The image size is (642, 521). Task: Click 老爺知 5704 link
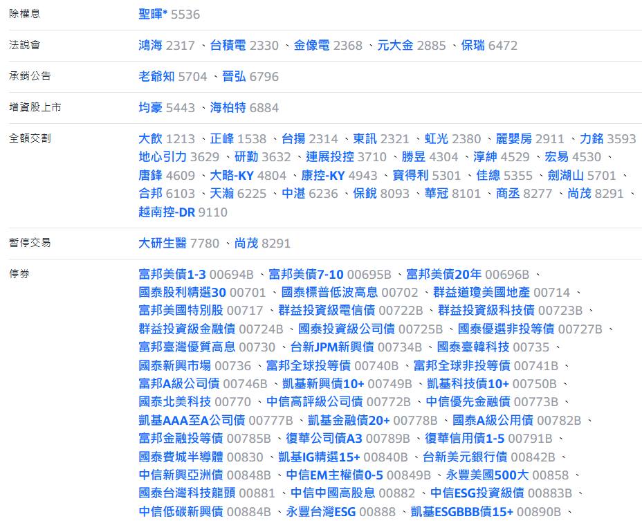click(173, 77)
